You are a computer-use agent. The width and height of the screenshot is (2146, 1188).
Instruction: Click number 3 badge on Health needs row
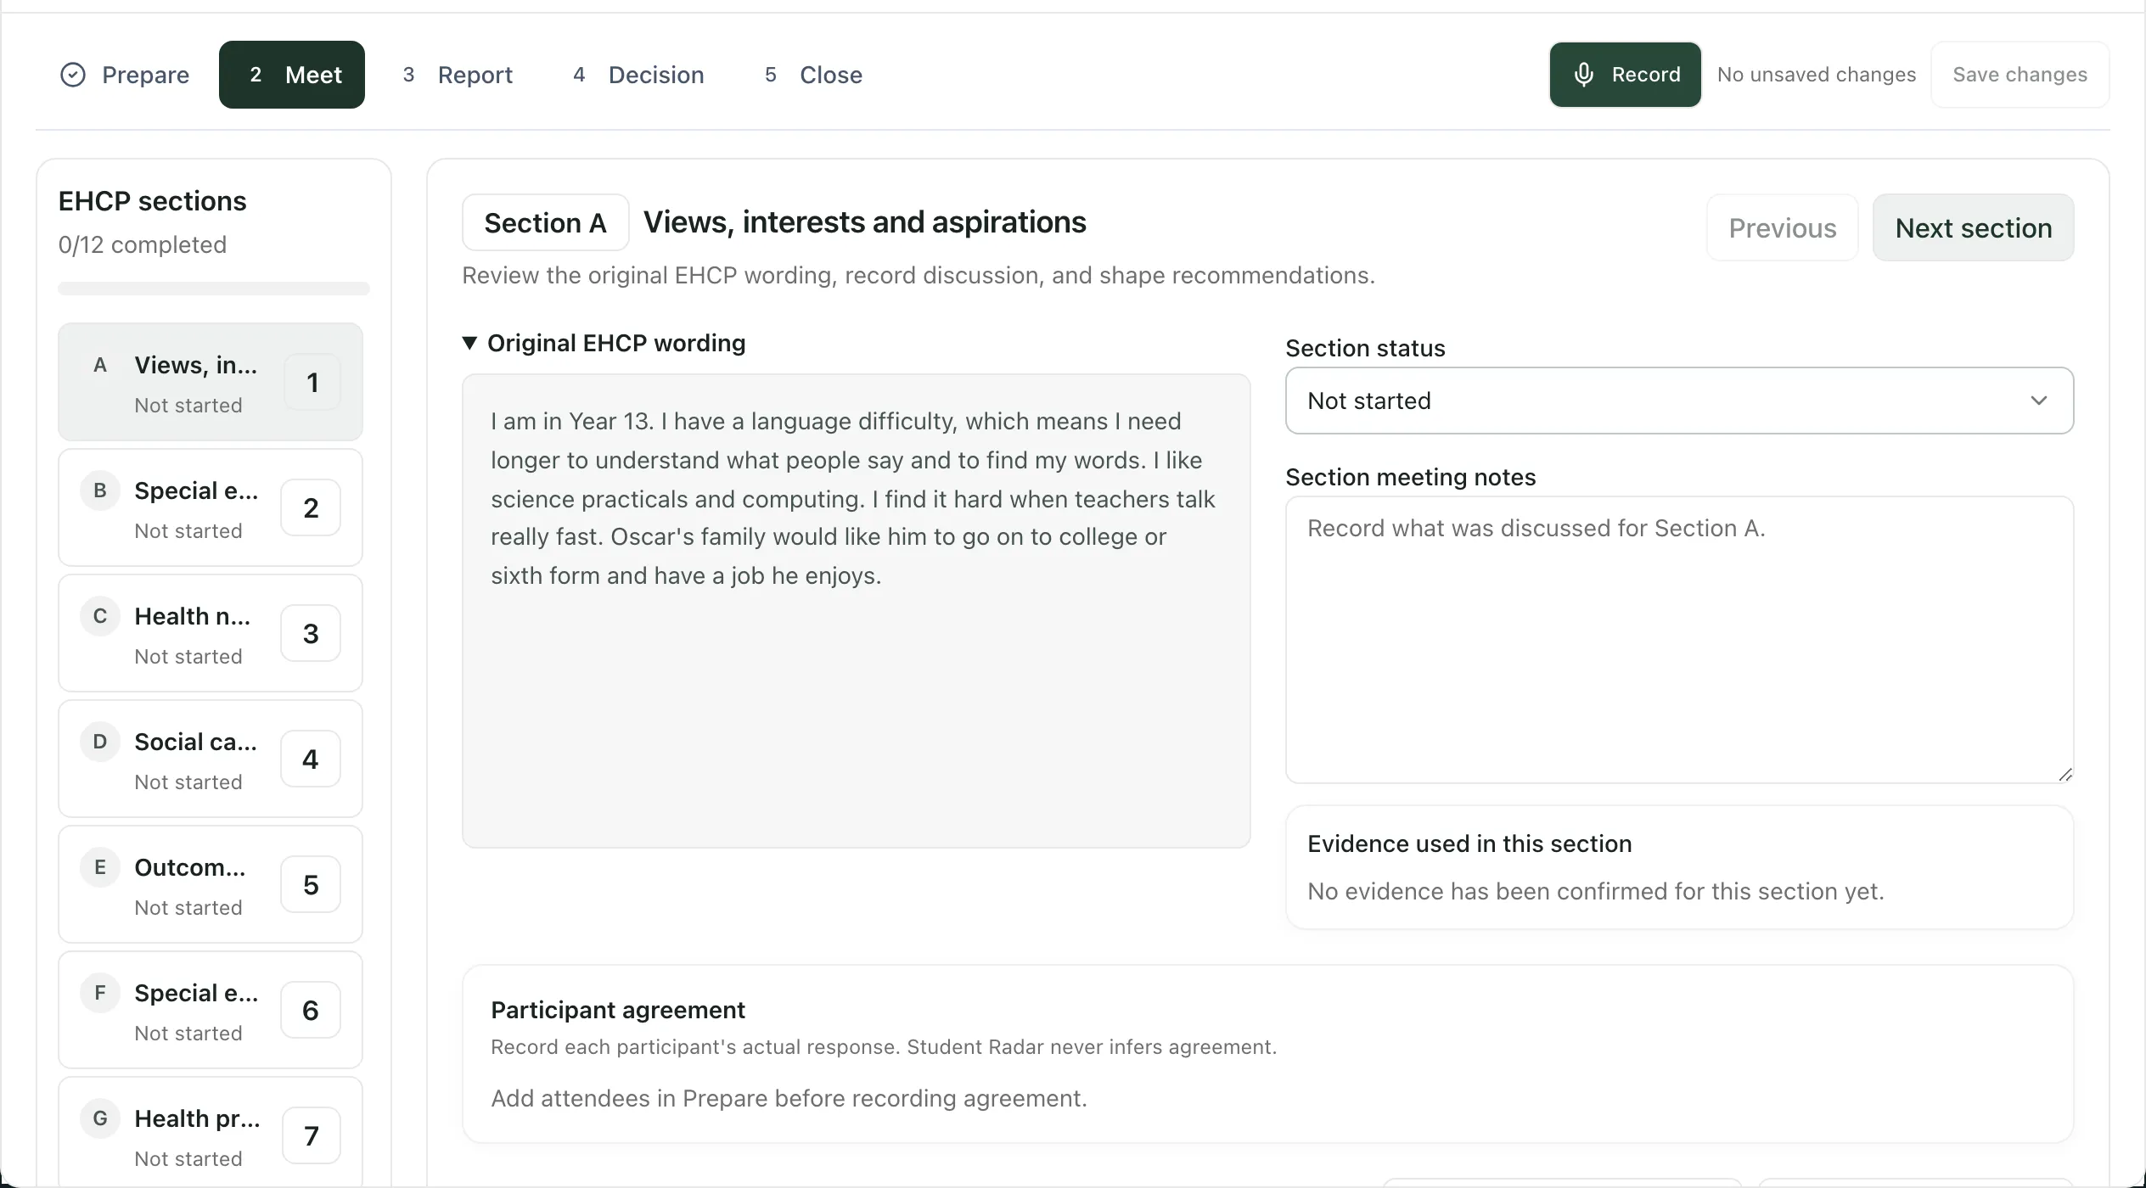[311, 633]
